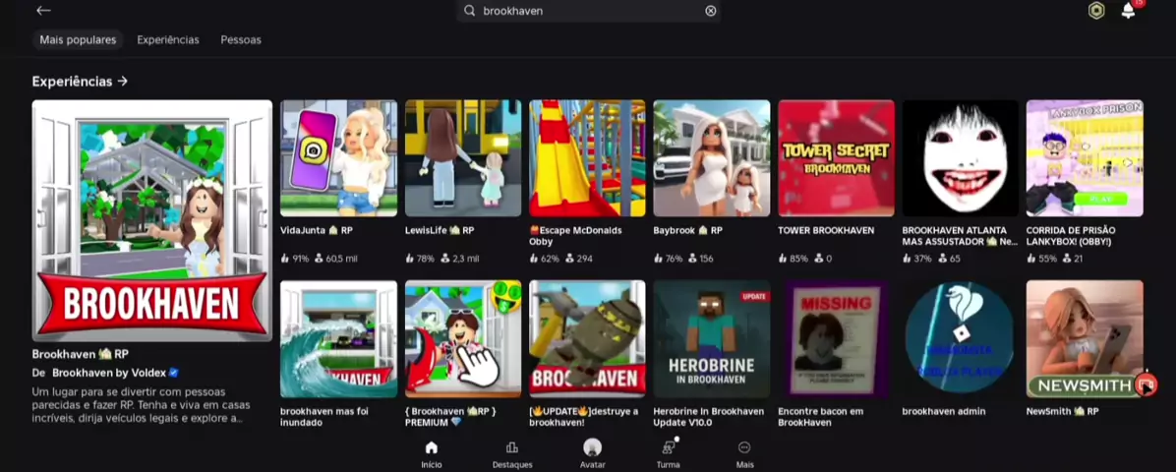This screenshot has height=472, width=1176.
Task: Open the Destaques charts icon
Action: [x=512, y=453]
